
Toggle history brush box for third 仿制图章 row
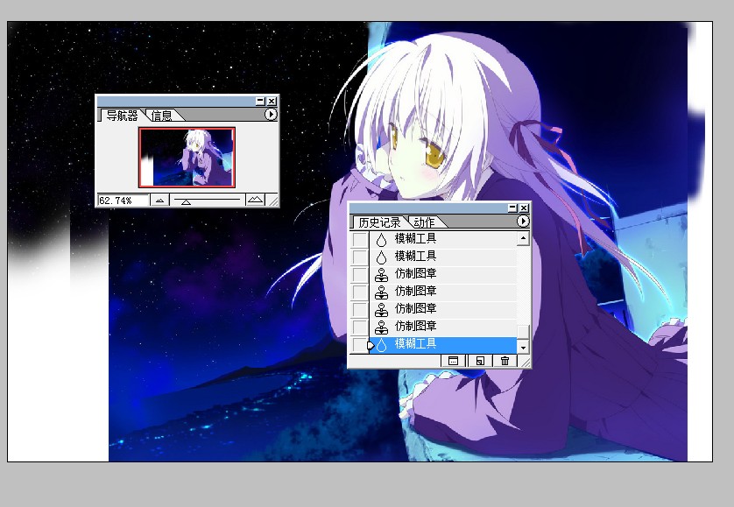359,309
